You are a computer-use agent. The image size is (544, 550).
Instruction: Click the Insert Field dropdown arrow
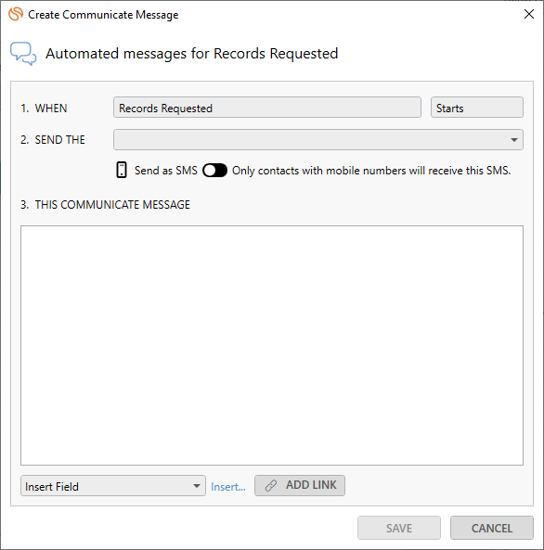(x=197, y=486)
